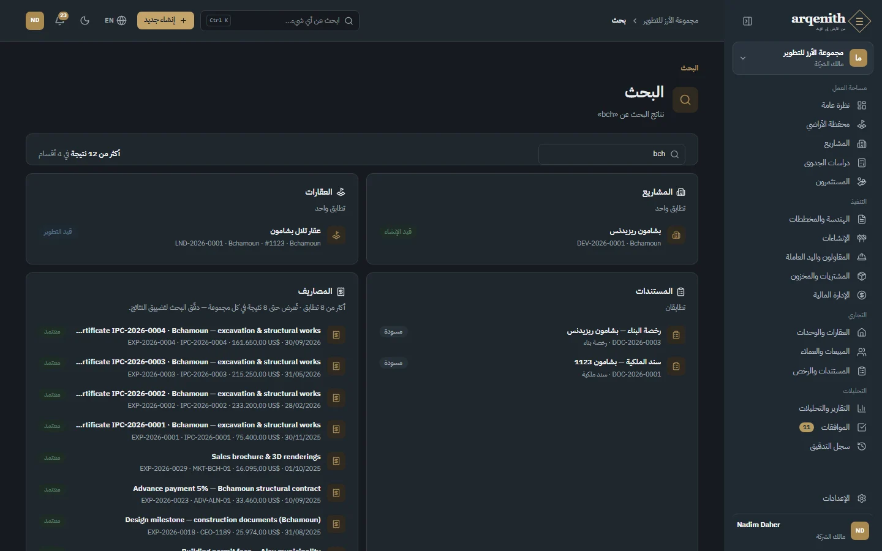
Task: Click the arqenith logo
Action: coord(831,21)
